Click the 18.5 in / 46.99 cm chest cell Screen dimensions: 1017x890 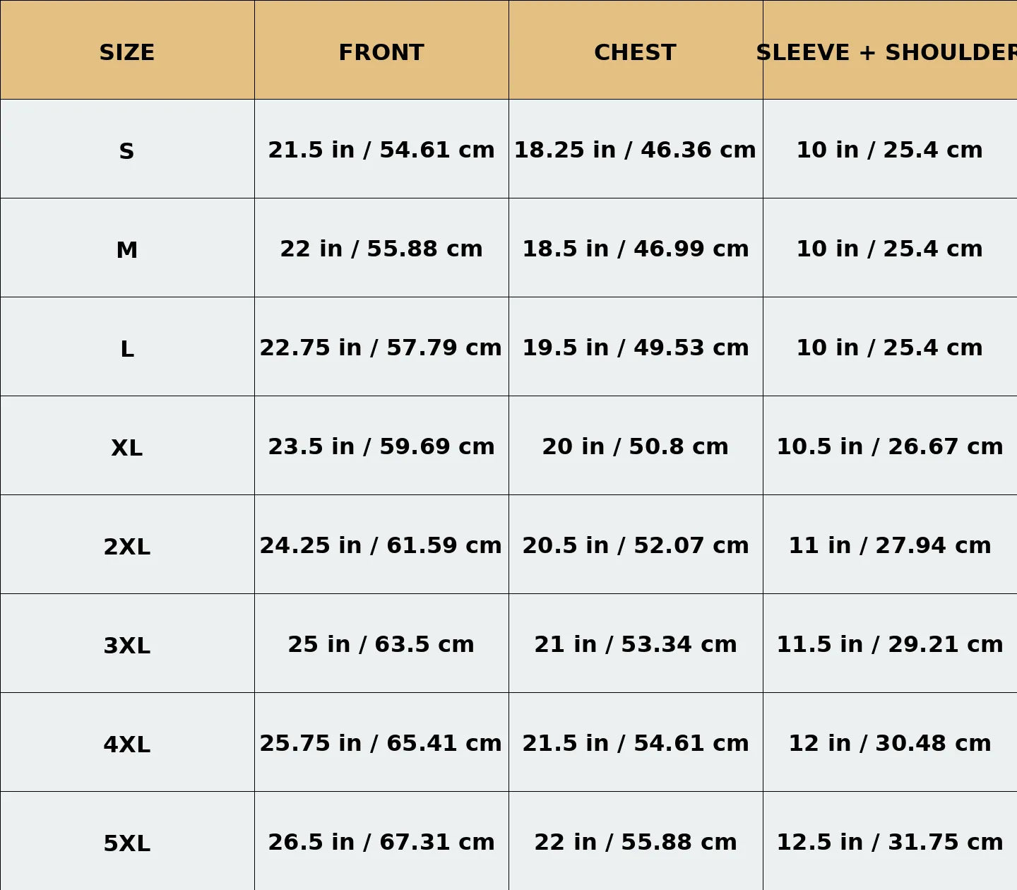(635, 249)
